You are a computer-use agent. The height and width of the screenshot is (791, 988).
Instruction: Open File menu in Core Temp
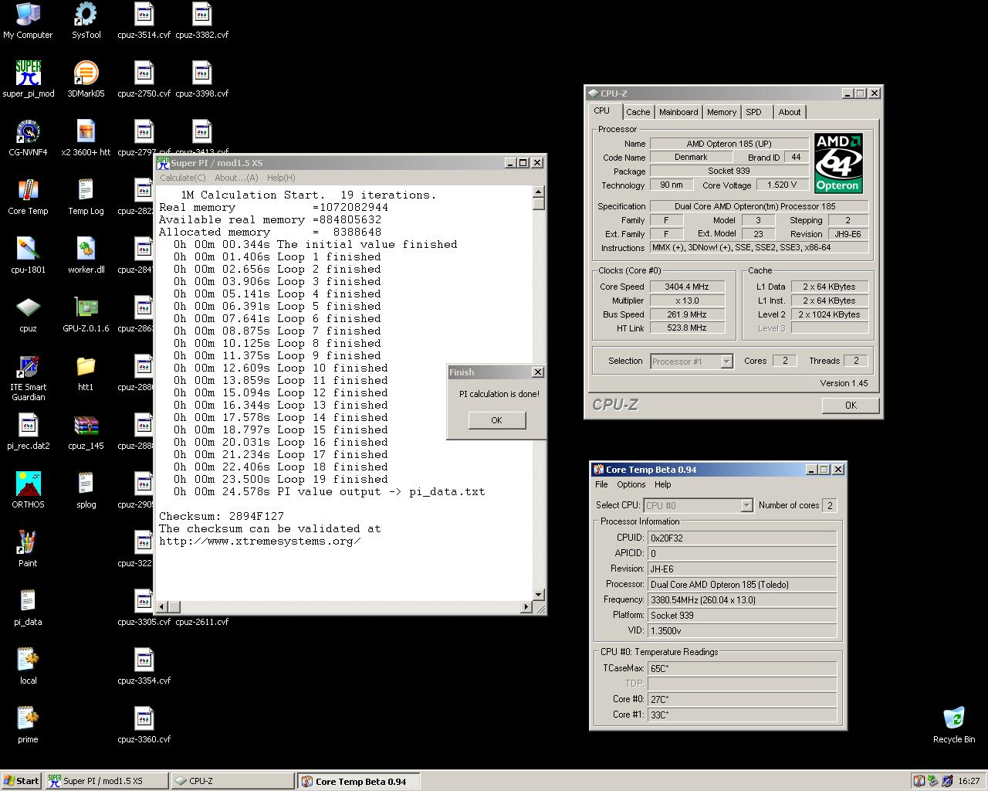[601, 484]
